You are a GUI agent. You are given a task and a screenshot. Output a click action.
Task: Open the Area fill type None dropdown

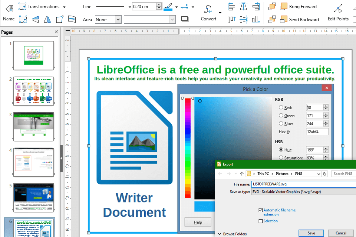click(x=108, y=20)
